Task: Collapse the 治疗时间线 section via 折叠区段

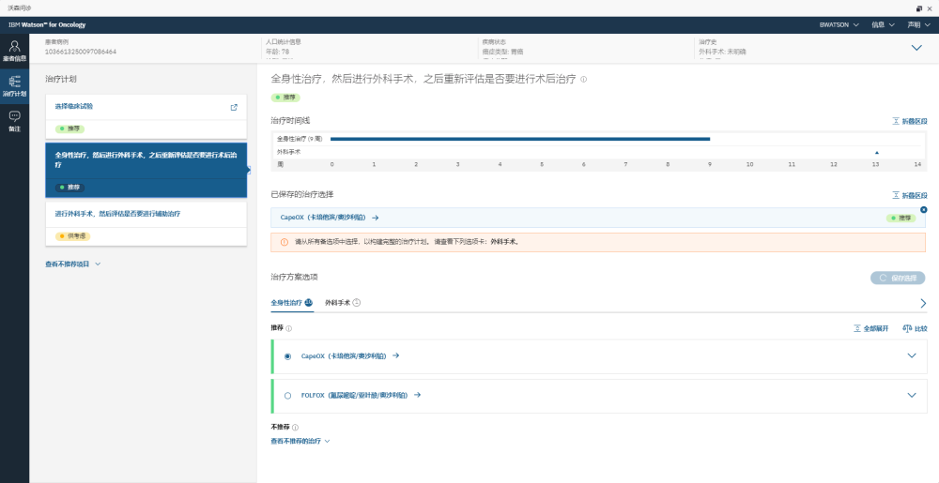Action: click(x=909, y=121)
